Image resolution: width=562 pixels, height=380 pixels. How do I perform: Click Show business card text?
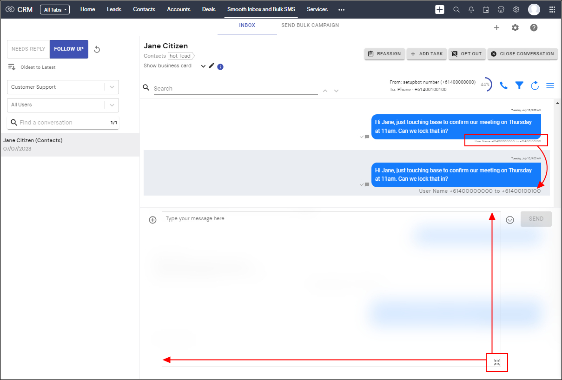pyautogui.click(x=167, y=66)
